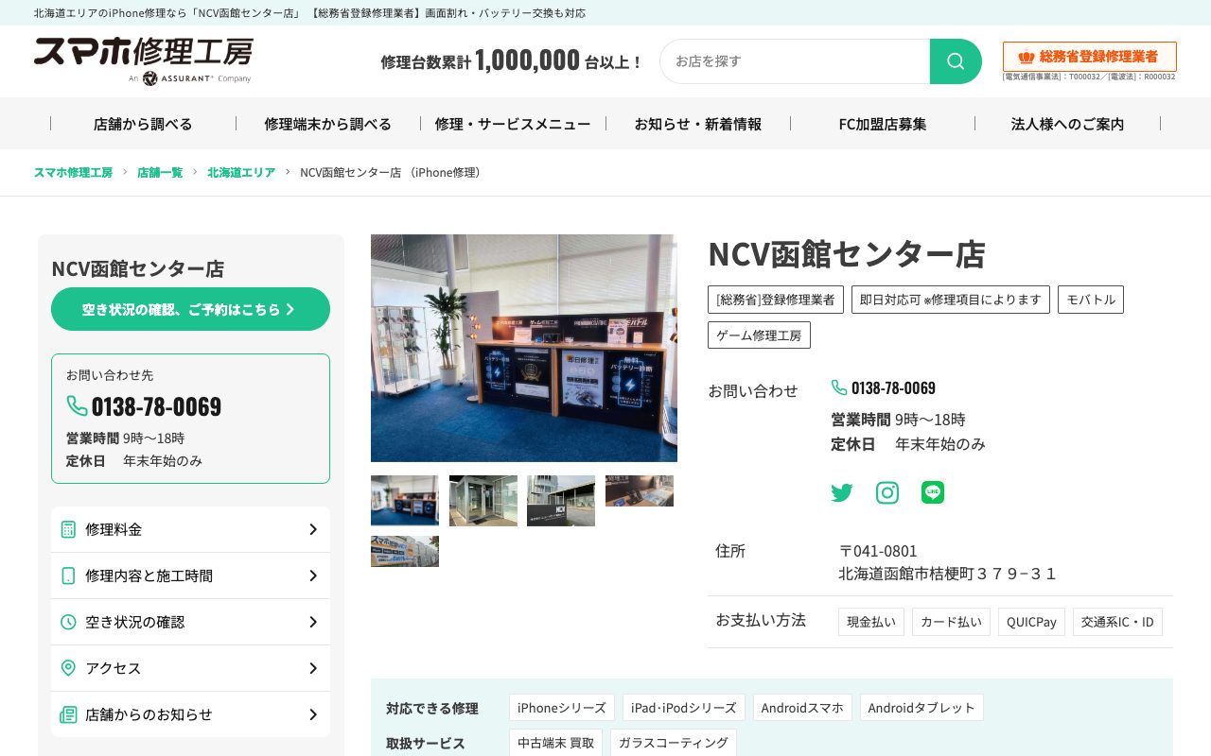
Task: Expand the 店舗からのお知らせ chevron
Action: (313, 714)
